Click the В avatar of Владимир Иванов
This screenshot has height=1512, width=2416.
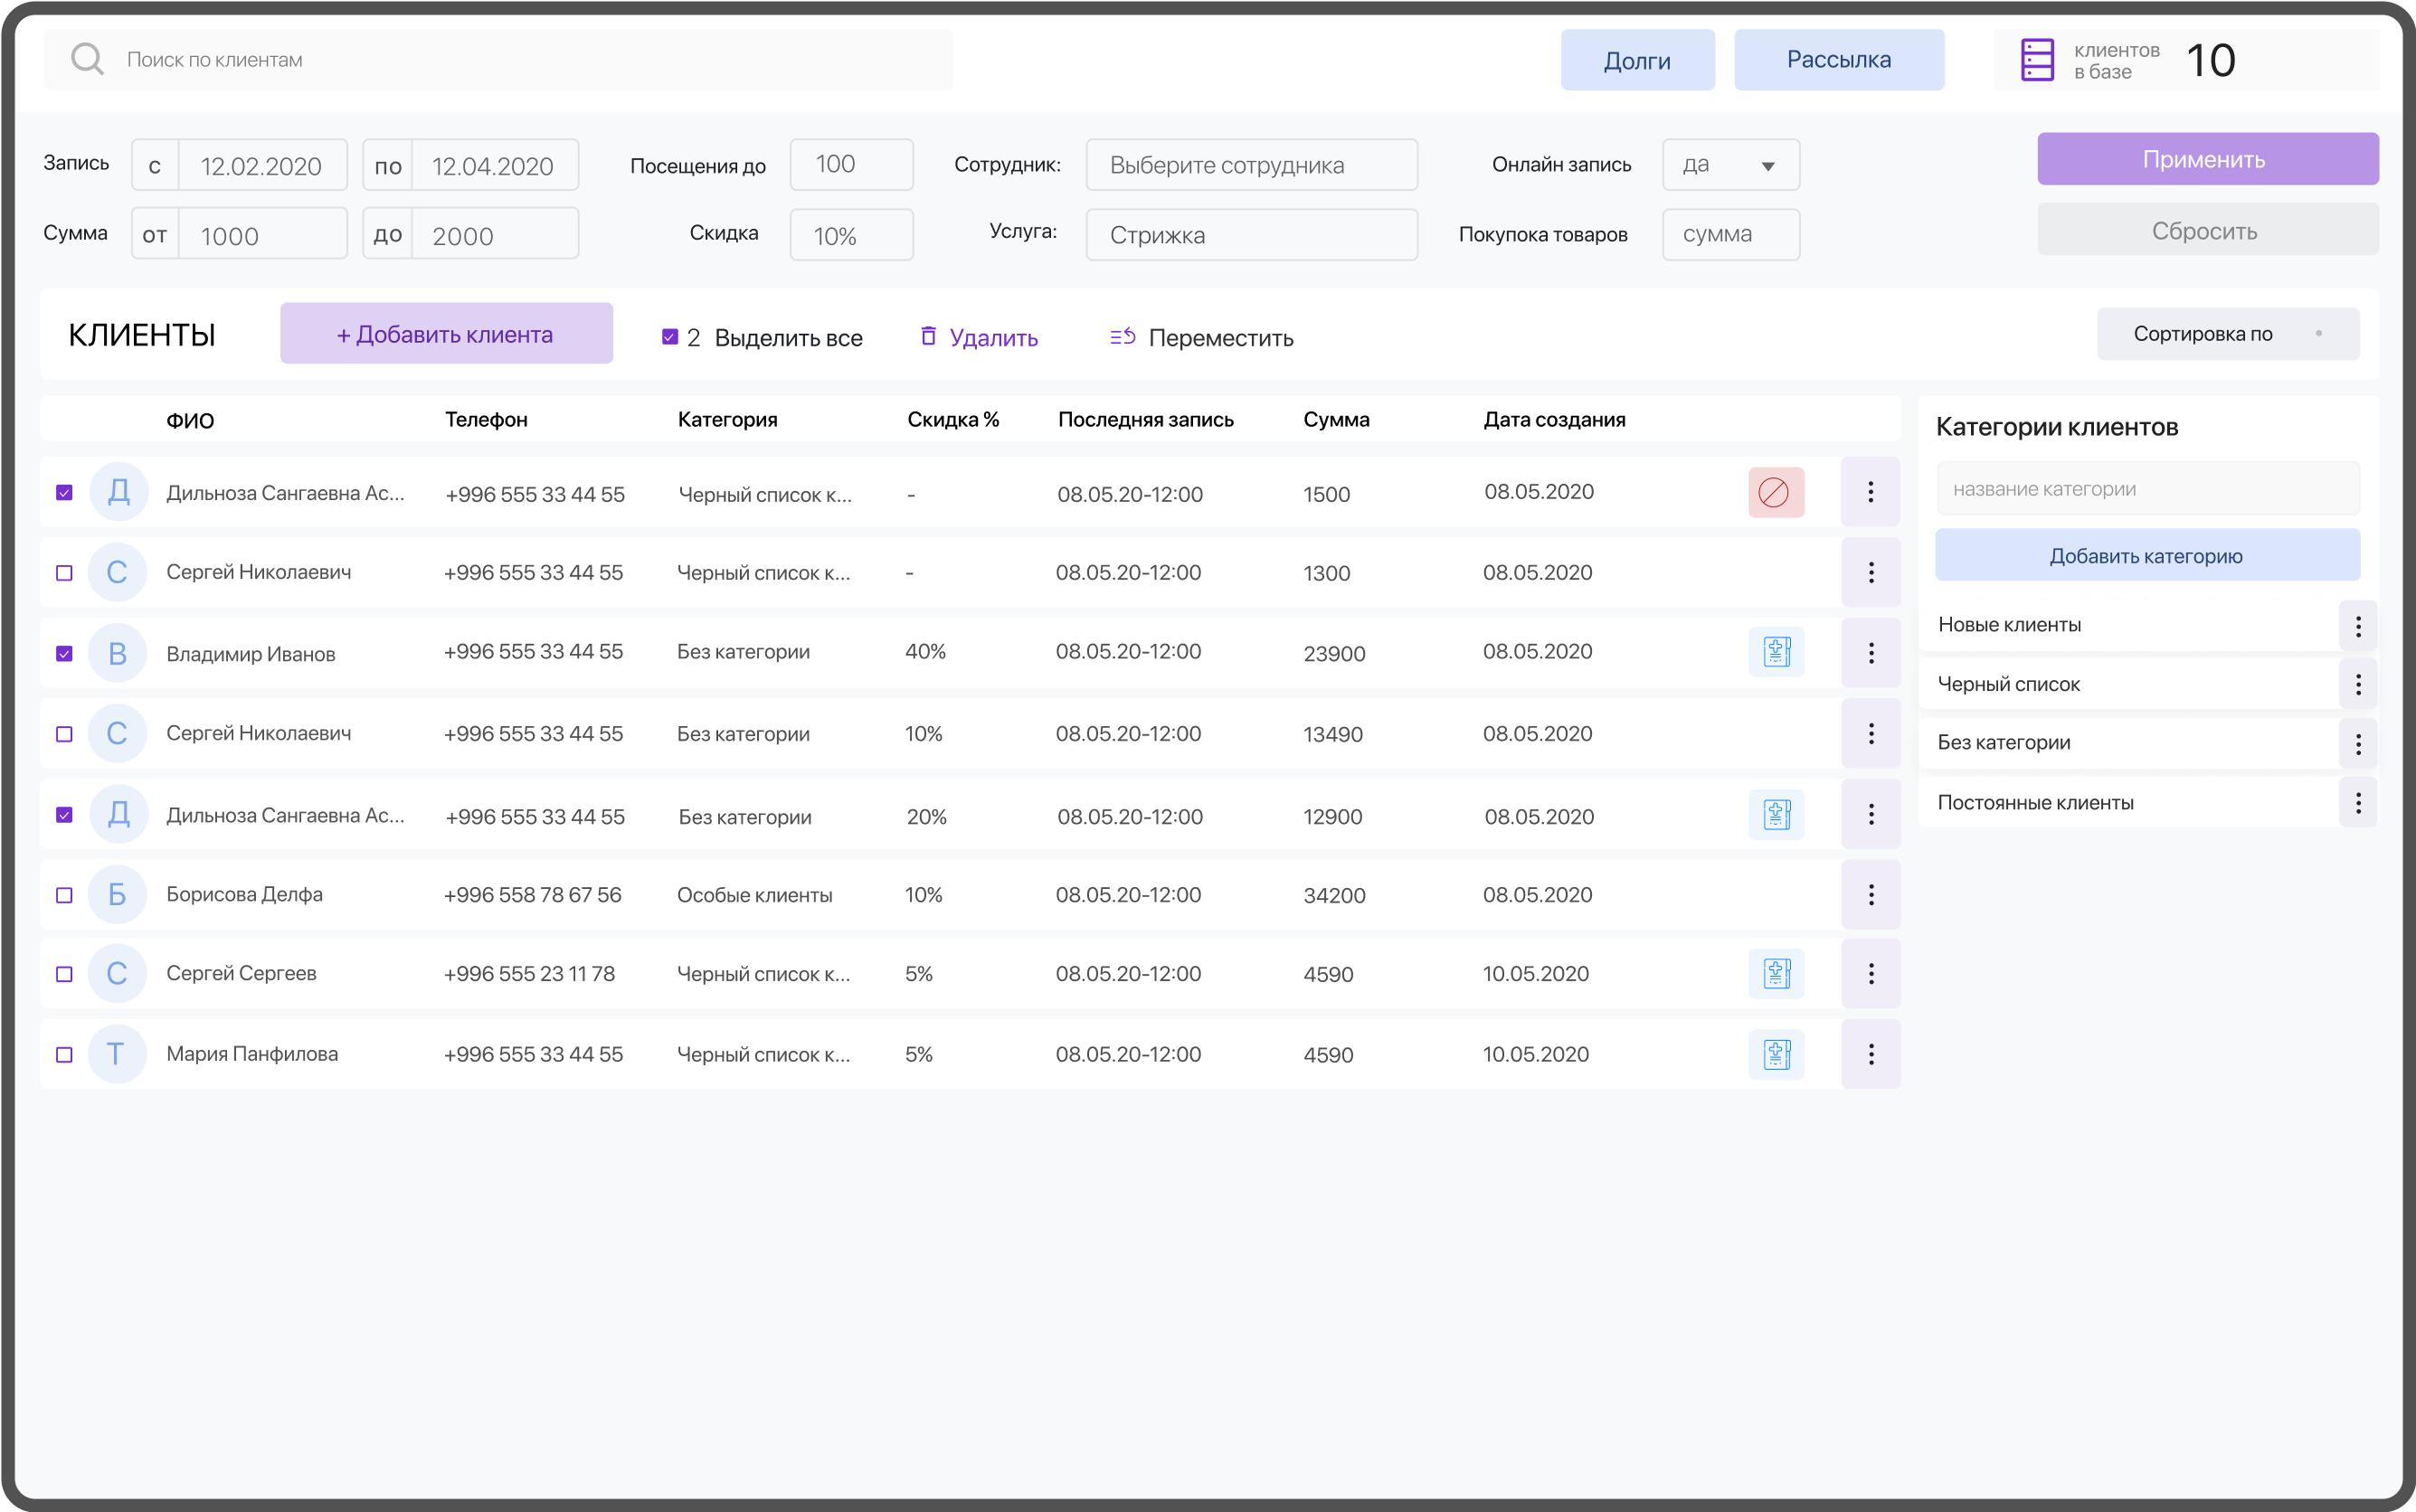point(118,653)
